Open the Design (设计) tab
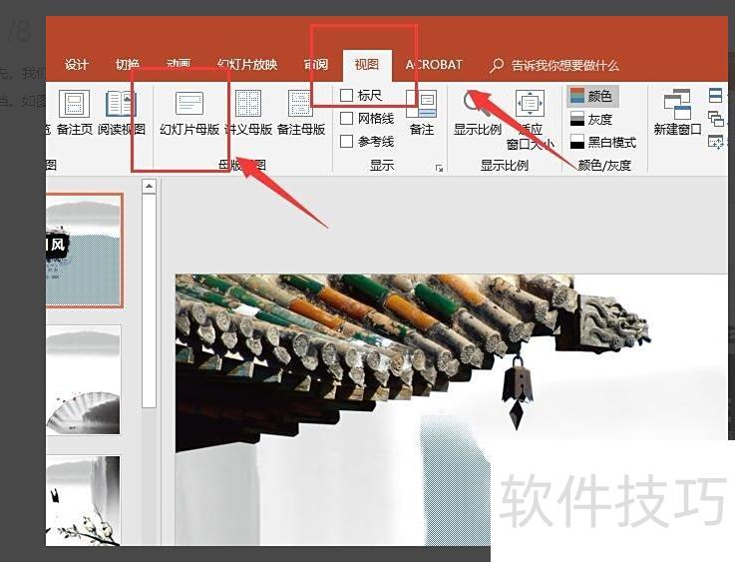This screenshot has height=562, width=735. pos(77,64)
